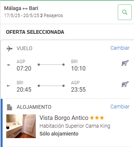The image size is (134, 147).
Task: Click the return flight airline logo
Action: click(x=125, y=84)
